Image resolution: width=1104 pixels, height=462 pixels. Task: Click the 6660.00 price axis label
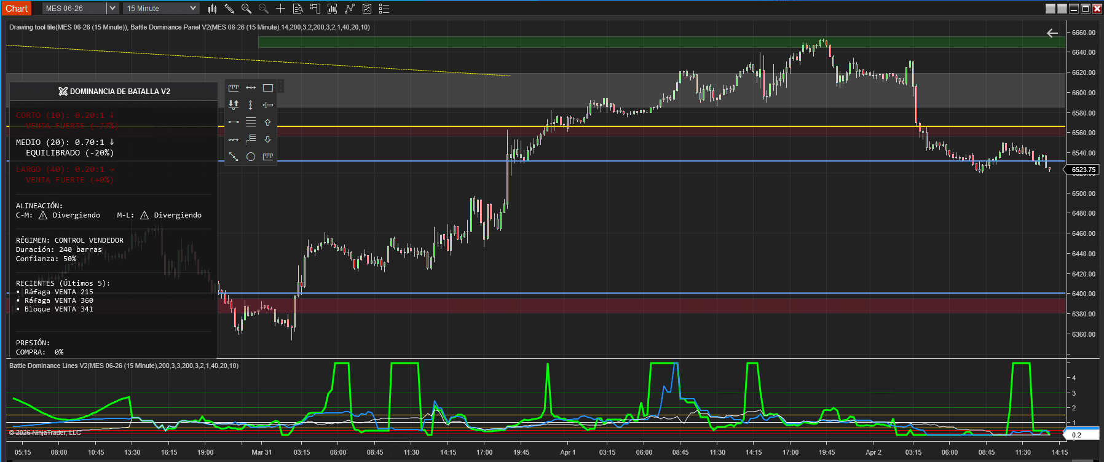coord(1084,33)
